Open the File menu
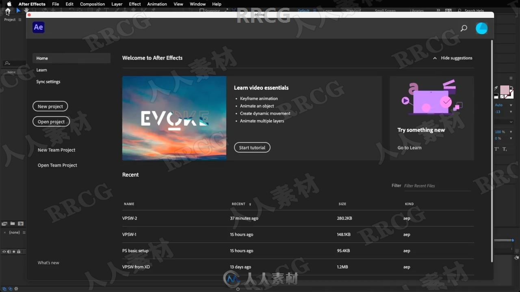 click(56, 4)
